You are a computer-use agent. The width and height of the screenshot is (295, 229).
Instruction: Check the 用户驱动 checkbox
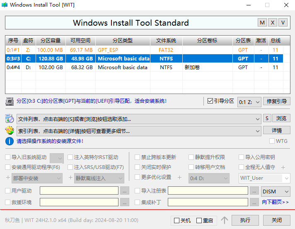(x=7, y=191)
